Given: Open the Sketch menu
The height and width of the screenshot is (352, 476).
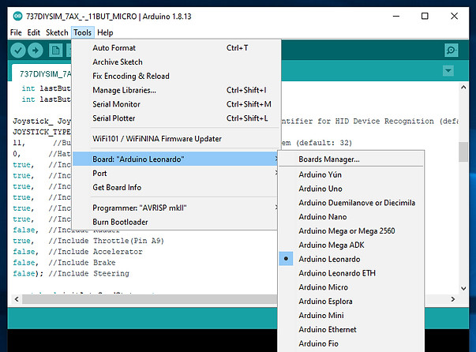Looking at the screenshot, I should [x=57, y=32].
